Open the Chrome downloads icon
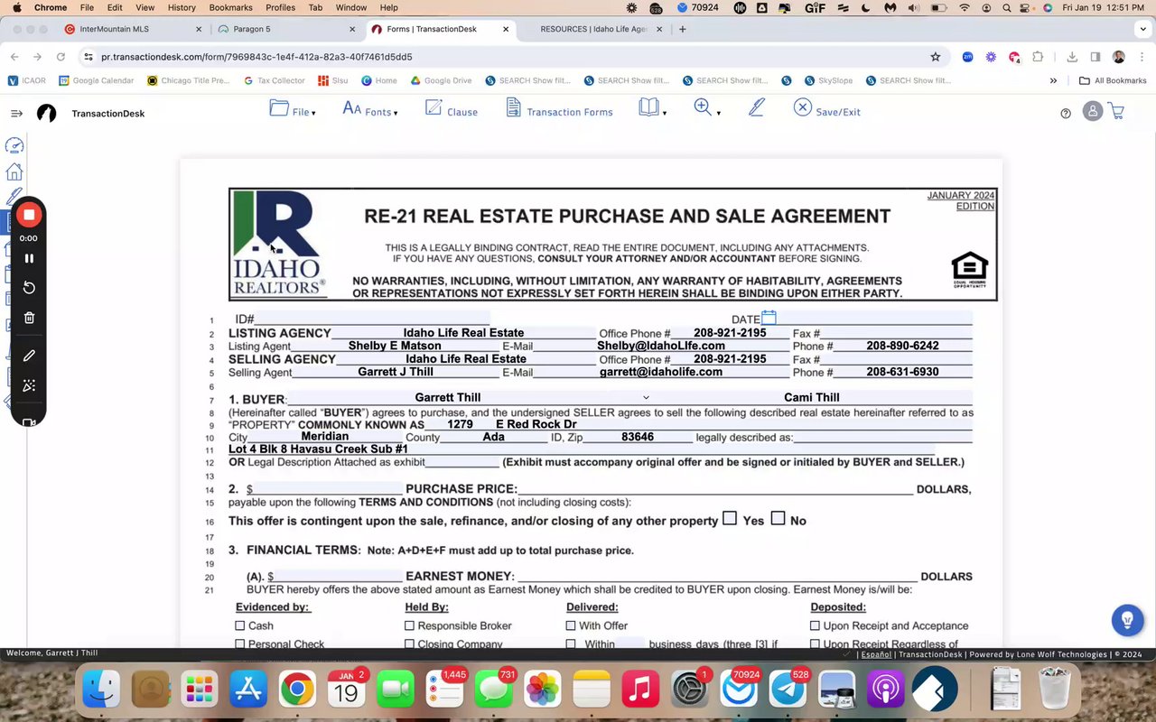The height and width of the screenshot is (722, 1156). [x=1072, y=56]
